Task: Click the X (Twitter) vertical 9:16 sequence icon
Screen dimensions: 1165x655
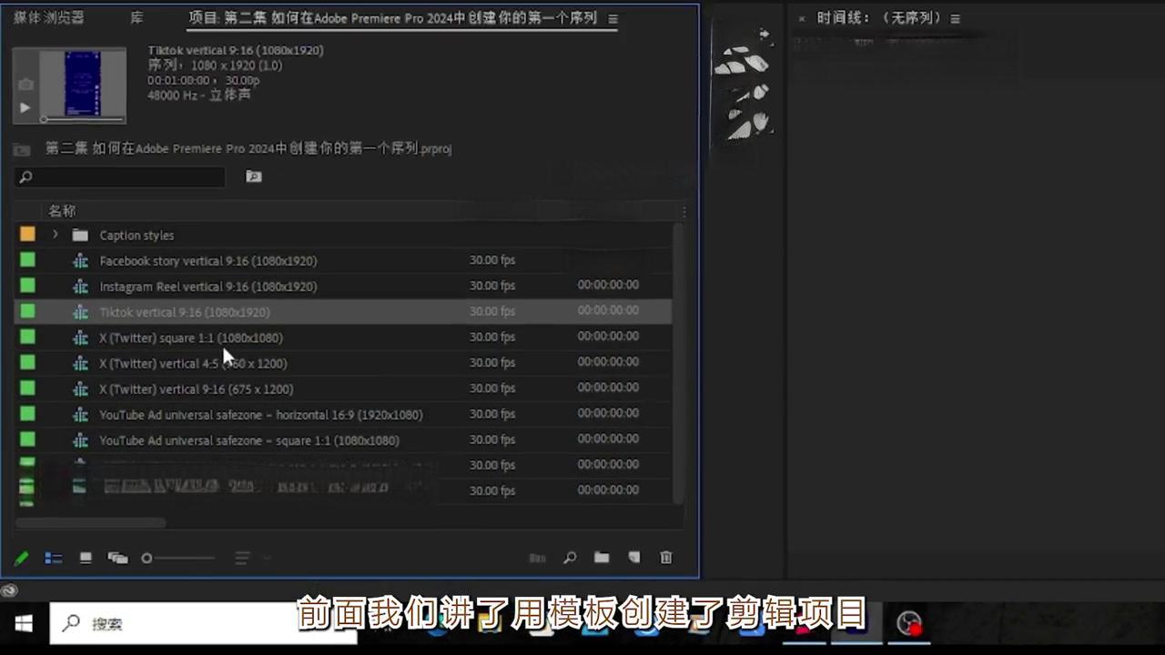Action: pyautogui.click(x=80, y=389)
